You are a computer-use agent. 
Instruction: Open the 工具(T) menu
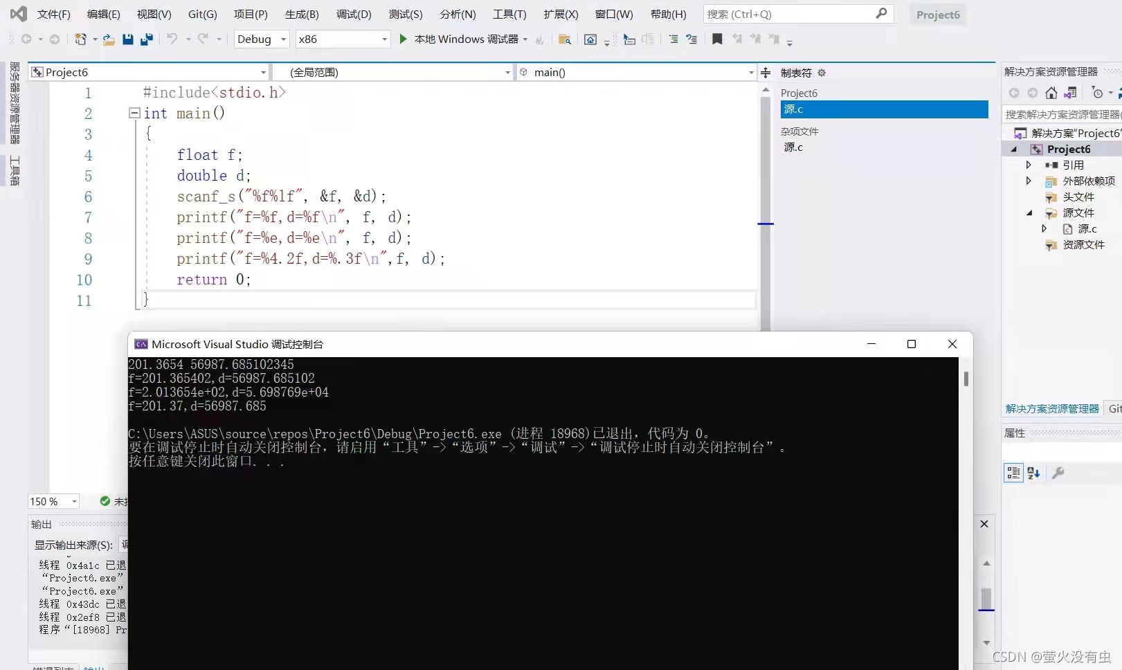(509, 14)
